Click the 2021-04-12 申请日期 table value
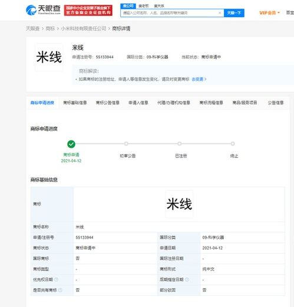This screenshot has width=294, height=307. click(x=213, y=248)
